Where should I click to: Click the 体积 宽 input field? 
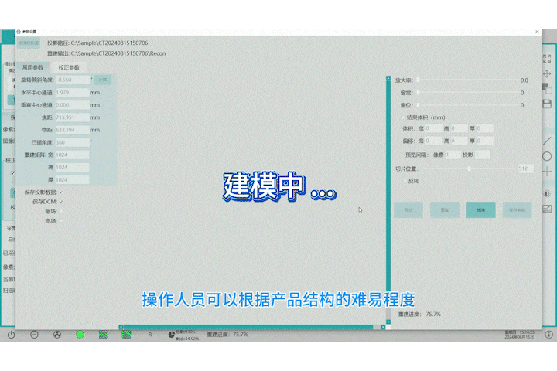tap(433, 128)
